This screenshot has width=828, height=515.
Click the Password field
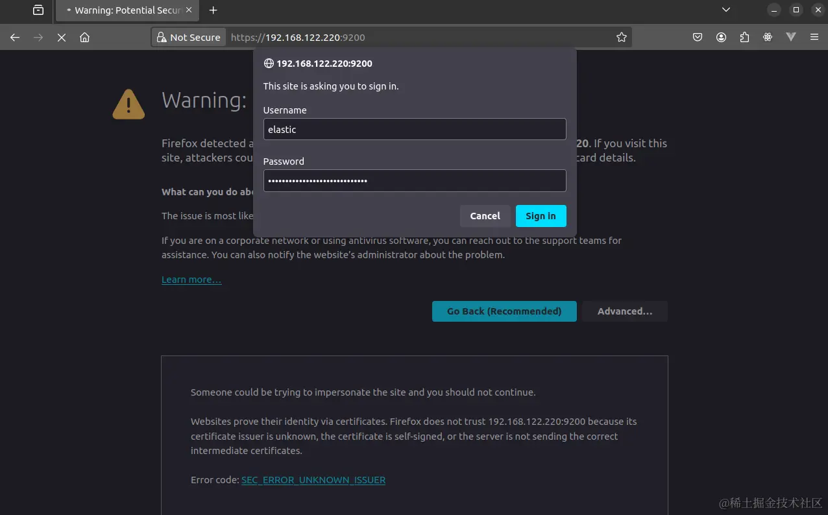pos(415,180)
